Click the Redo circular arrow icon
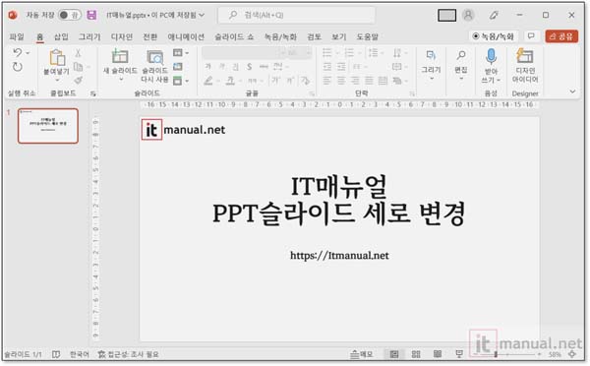Image resolution: width=590 pixels, height=366 pixels. click(x=18, y=67)
